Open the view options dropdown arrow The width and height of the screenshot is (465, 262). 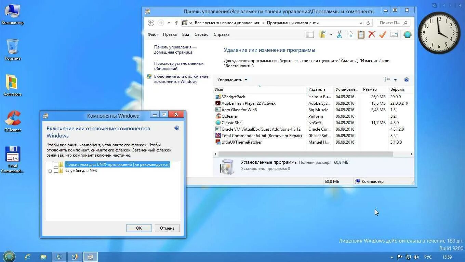(x=395, y=80)
